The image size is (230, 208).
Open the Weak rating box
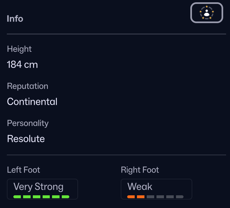156,189
